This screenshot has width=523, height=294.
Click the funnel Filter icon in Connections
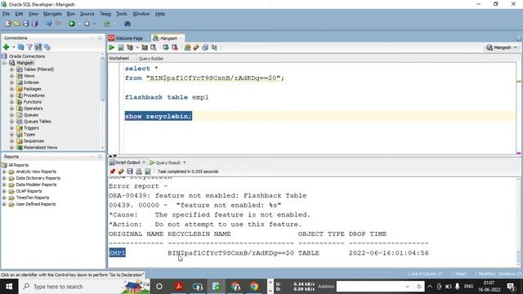coord(29,47)
